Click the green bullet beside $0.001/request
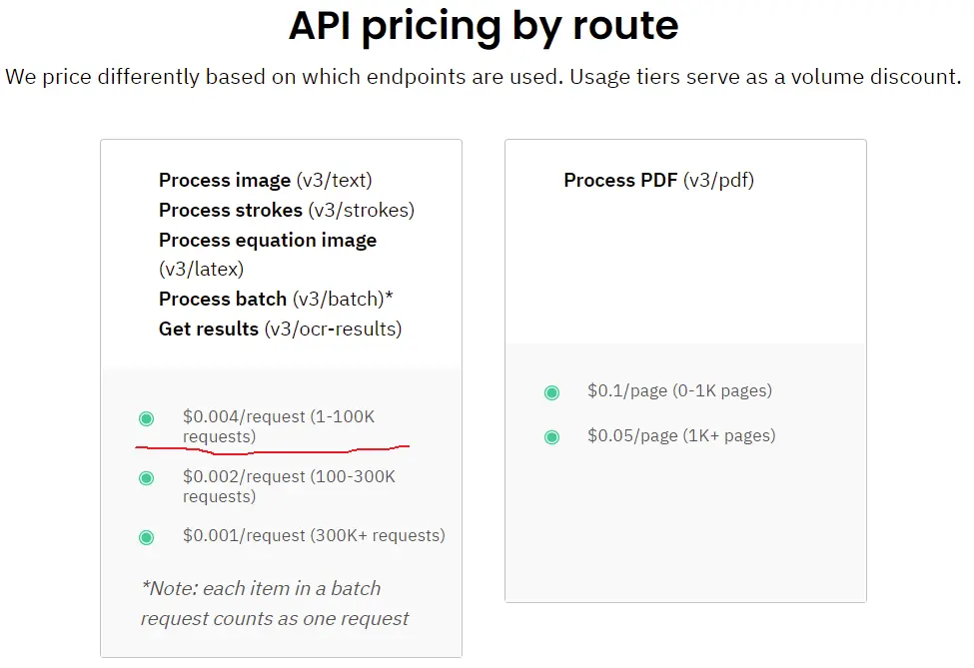Viewport: 974px width, 668px height. click(147, 537)
